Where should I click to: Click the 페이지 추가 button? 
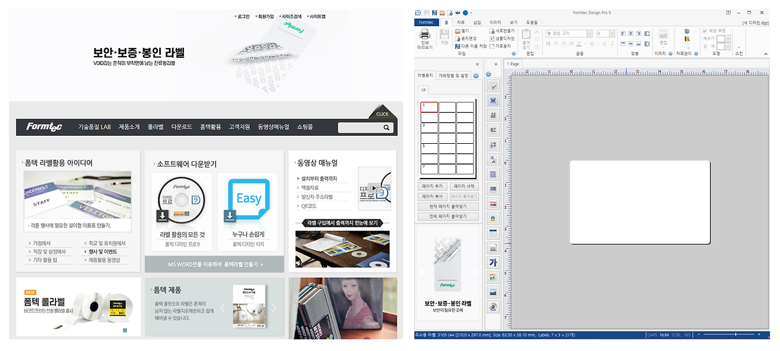pos(433,186)
